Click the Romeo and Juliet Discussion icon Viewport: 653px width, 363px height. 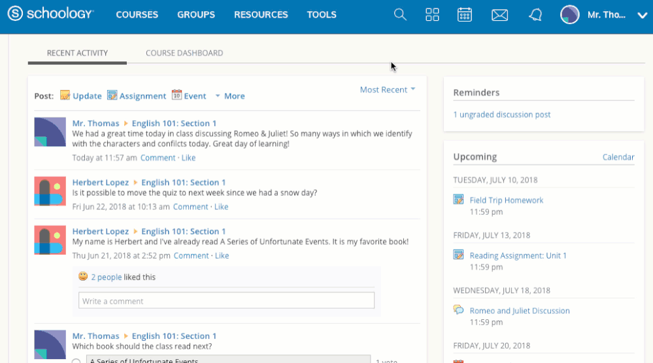click(x=459, y=310)
